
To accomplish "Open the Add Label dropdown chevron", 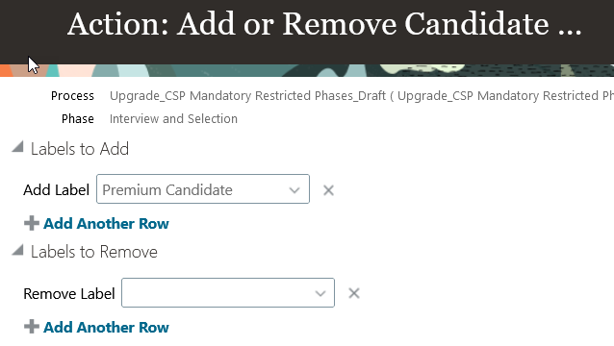I will point(294,190).
